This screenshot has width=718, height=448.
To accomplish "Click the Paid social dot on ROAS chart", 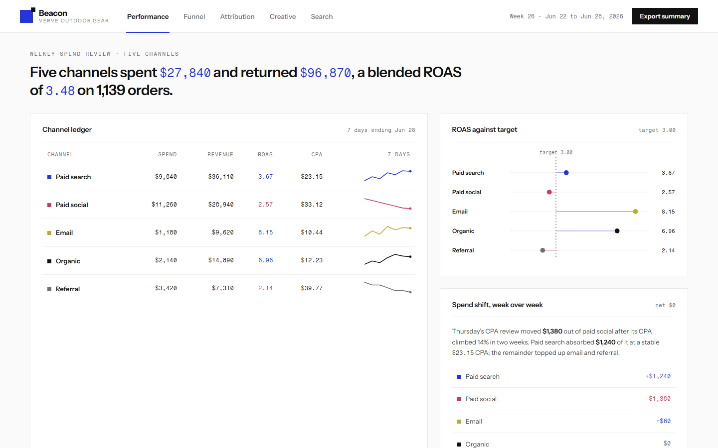I will 549,192.
